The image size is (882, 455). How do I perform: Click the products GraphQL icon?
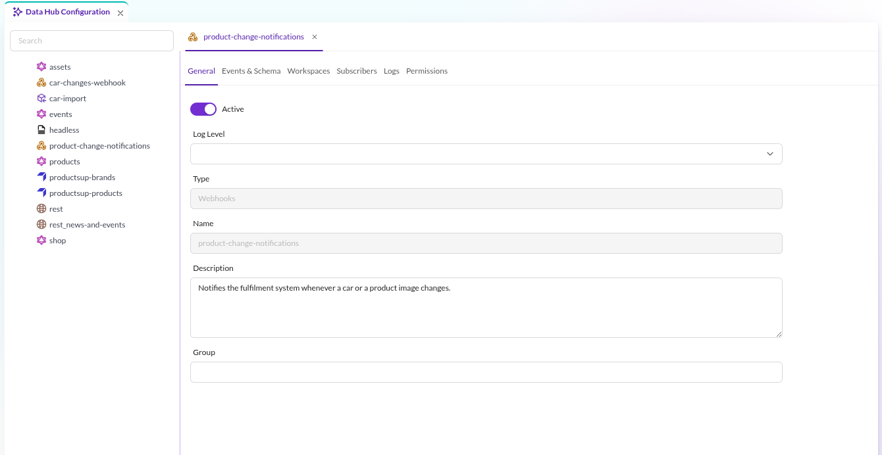tap(41, 162)
